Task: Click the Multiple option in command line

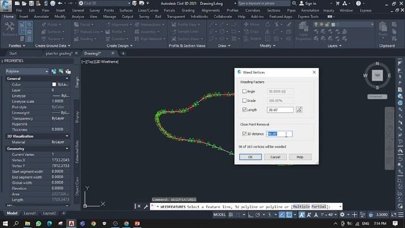Action: [301, 206]
